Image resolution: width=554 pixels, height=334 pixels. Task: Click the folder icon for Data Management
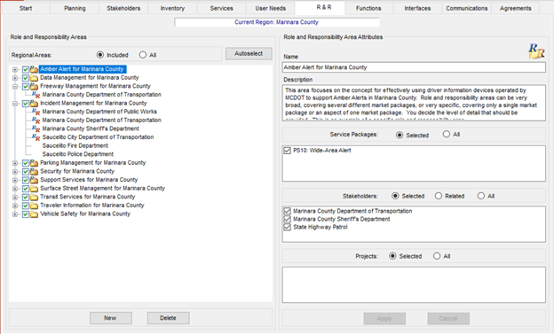coord(34,78)
